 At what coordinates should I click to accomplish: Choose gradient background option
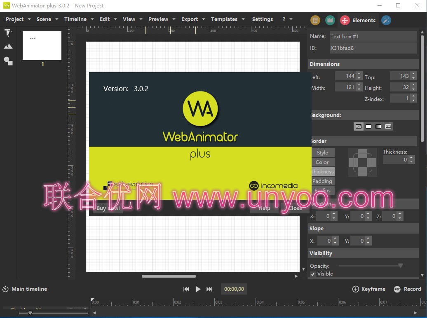(378, 126)
